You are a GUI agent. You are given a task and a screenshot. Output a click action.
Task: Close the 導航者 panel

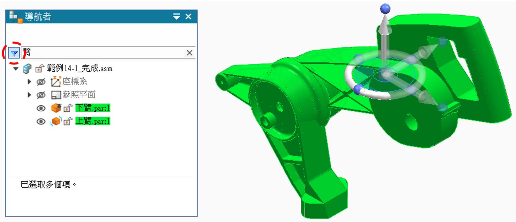(x=188, y=16)
